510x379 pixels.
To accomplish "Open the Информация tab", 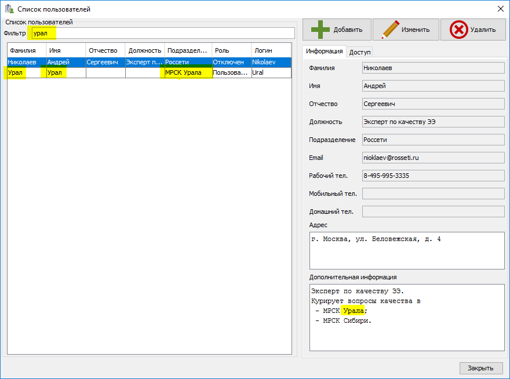I will tap(325, 52).
